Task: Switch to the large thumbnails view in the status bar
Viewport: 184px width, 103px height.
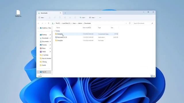Action: point(154,76)
